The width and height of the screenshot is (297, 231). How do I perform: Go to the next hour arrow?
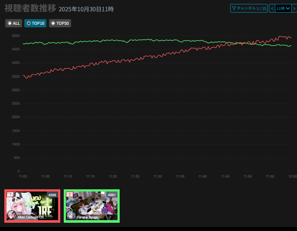point(294,8)
